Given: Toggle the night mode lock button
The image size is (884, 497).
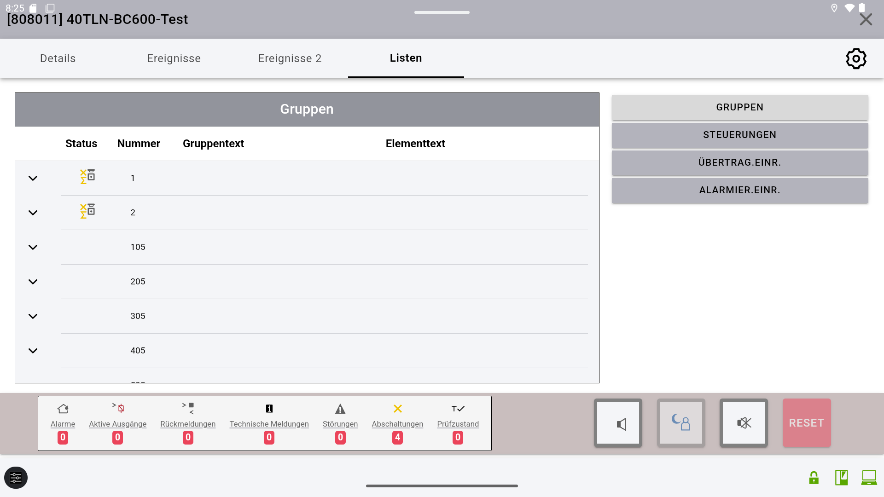Looking at the screenshot, I should 681,423.
